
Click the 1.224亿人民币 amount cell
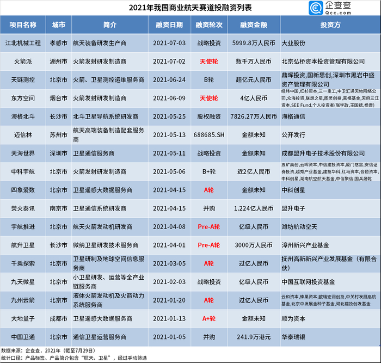coord(254,208)
